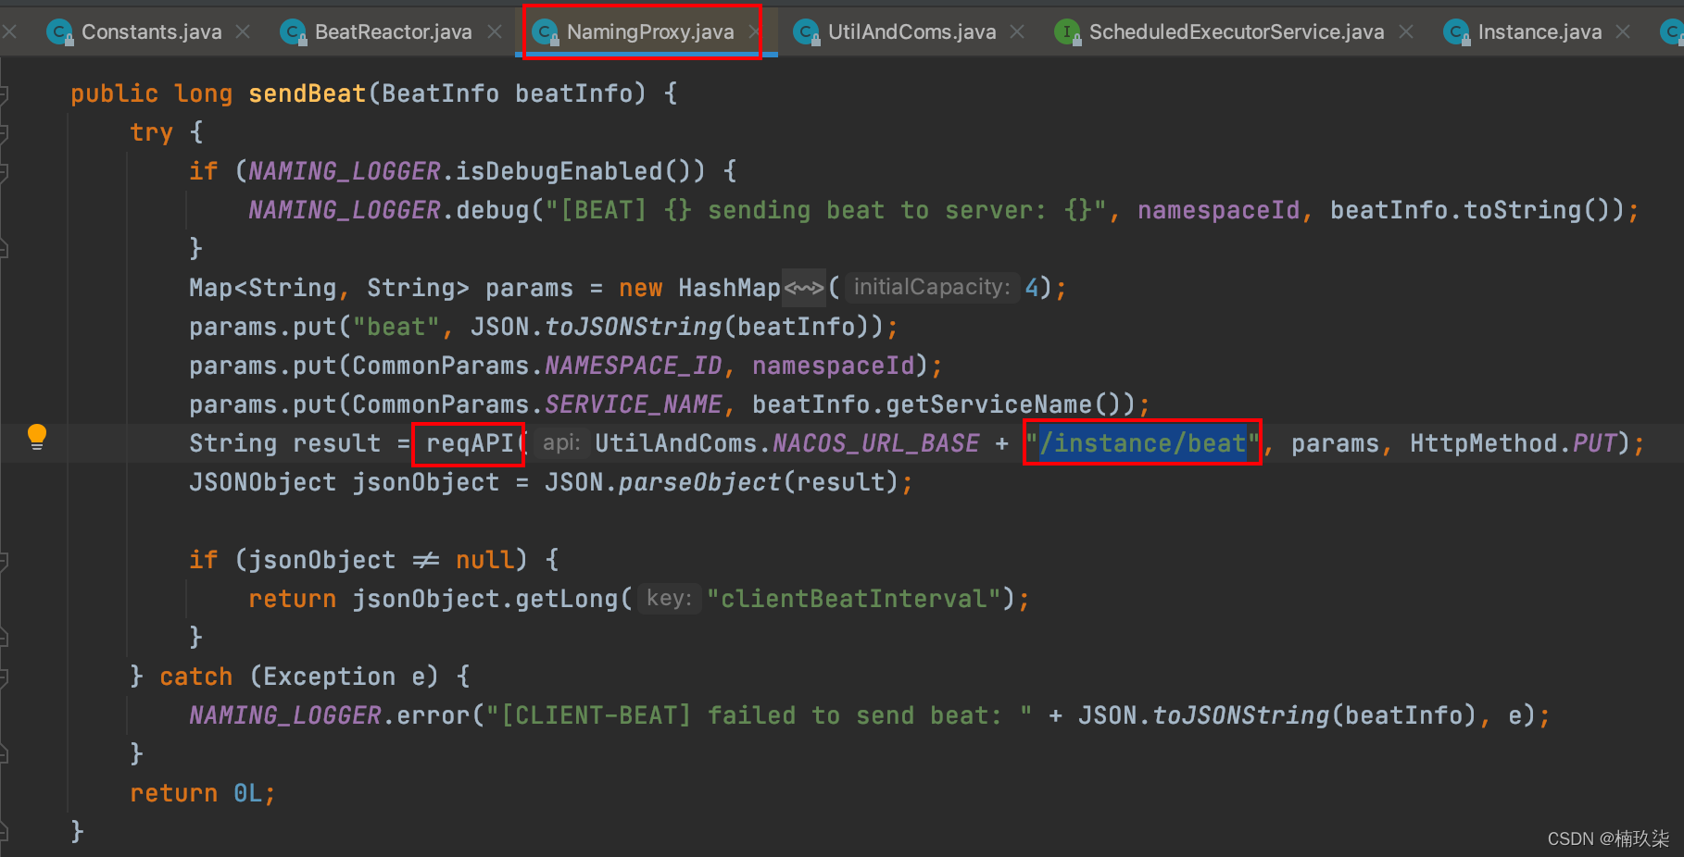Collapse the sendBeat method fold marker

(4, 93)
